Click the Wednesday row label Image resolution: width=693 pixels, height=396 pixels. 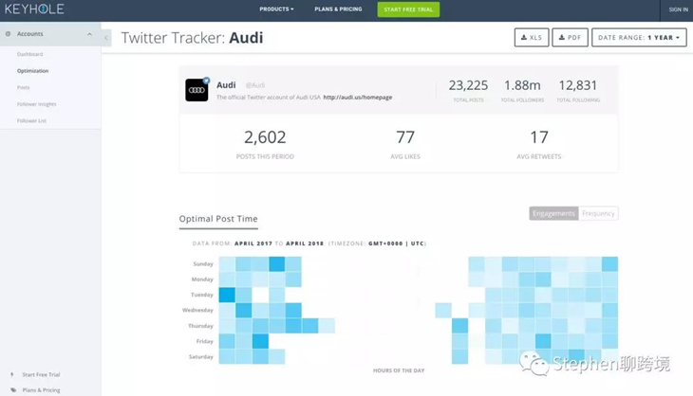click(197, 311)
